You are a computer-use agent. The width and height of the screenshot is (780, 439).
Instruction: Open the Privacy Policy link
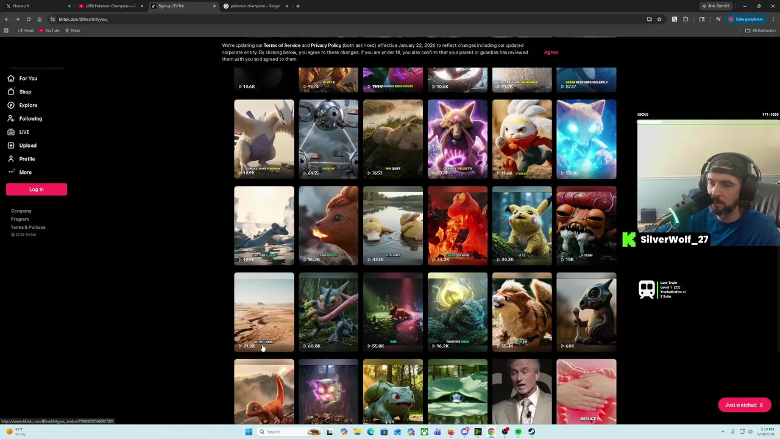click(326, 45)
